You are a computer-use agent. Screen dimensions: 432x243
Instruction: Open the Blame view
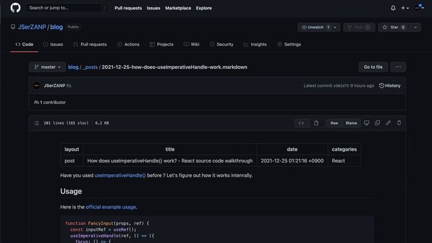point(351,123)
